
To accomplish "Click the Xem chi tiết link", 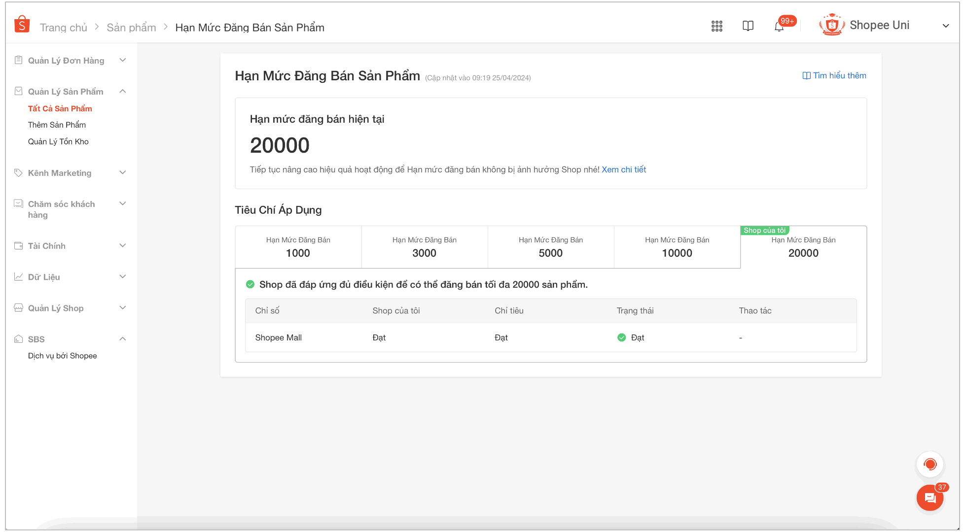I will [624, 169].
